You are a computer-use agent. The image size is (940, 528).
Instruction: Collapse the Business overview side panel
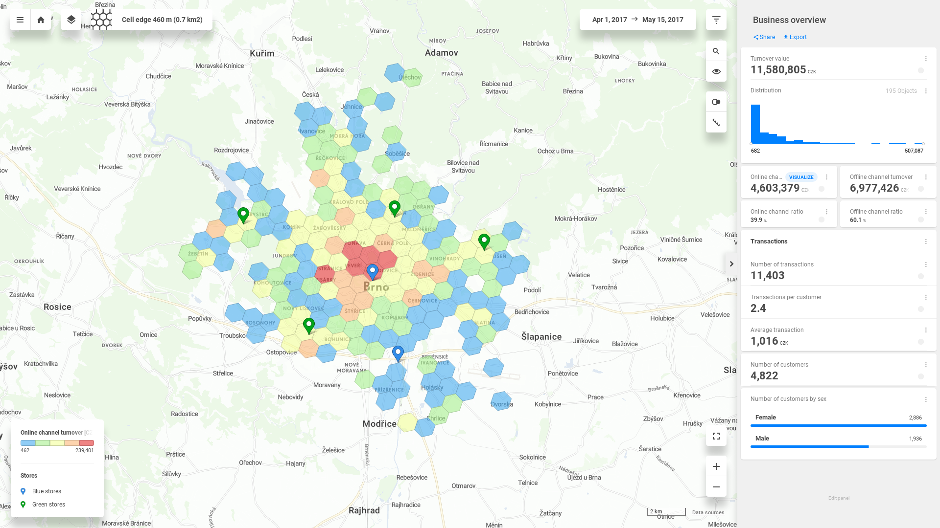click(731, 264)
